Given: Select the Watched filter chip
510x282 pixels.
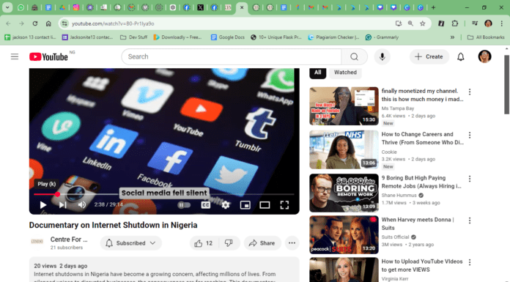Looking at the screenshot, I should click(x=345, y=73).
